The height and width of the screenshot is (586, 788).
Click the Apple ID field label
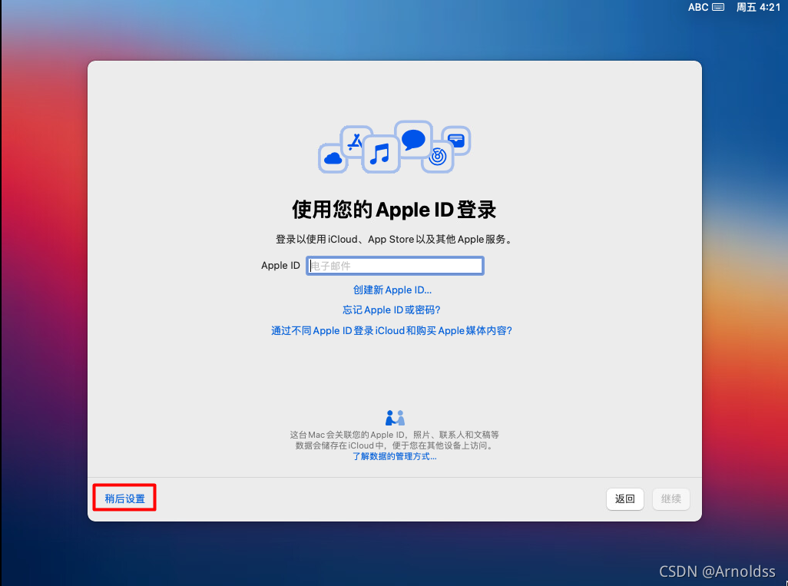pos(280,266)
